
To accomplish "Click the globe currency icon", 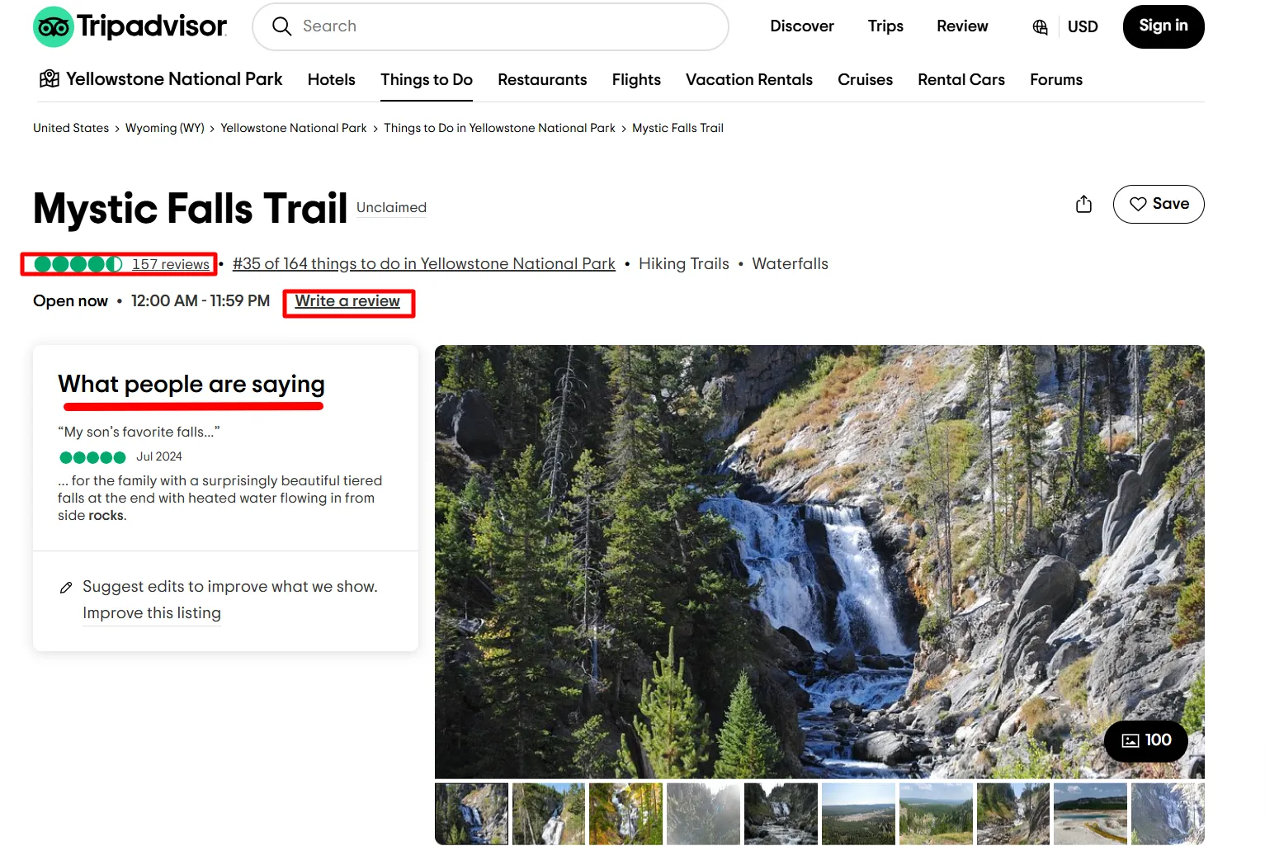I will (x=1040, y=27).
